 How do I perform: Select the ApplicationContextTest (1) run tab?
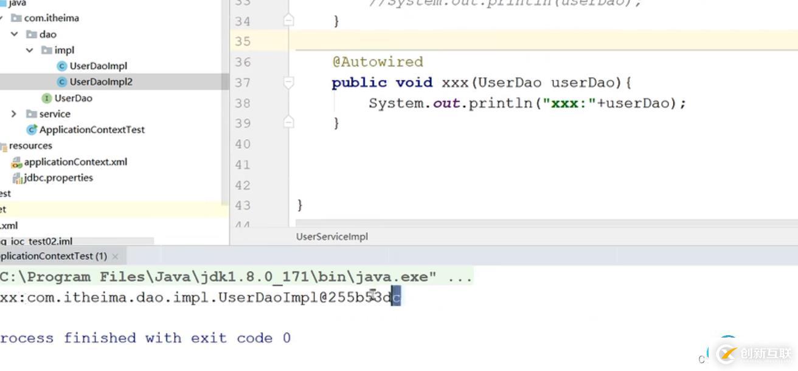click(x=54, y=256)
